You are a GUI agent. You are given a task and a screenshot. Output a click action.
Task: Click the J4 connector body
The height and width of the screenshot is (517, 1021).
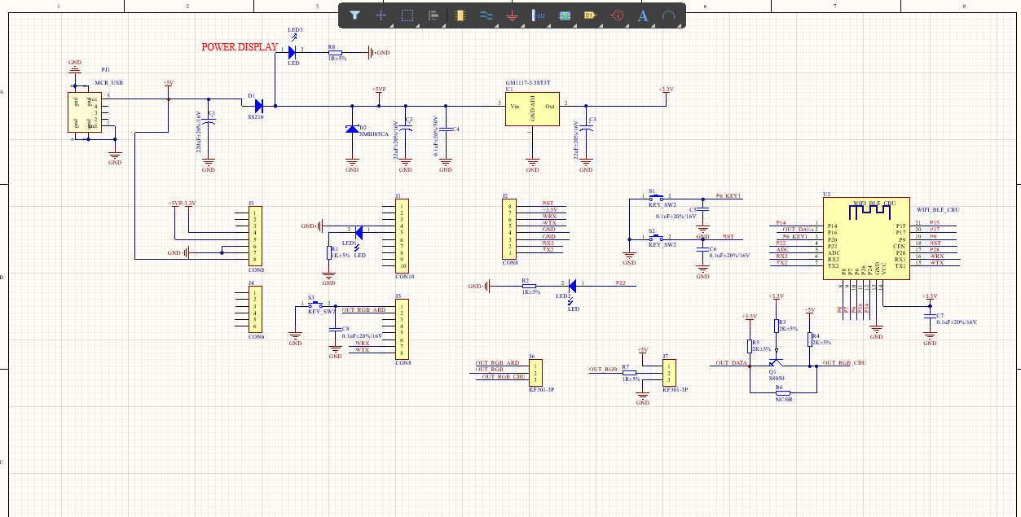(256, 309)
